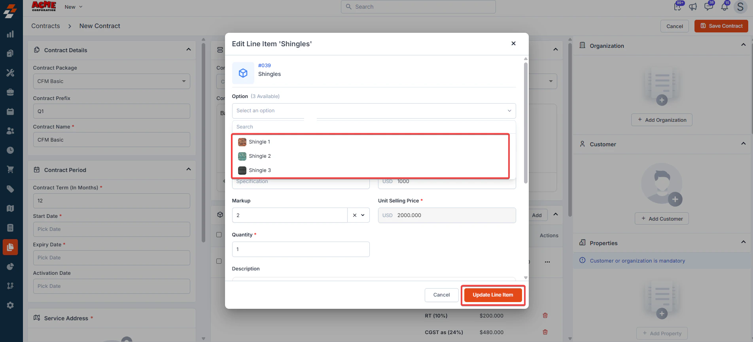Focus the top Search bar

pyautogui.click(x=418, y=7)
